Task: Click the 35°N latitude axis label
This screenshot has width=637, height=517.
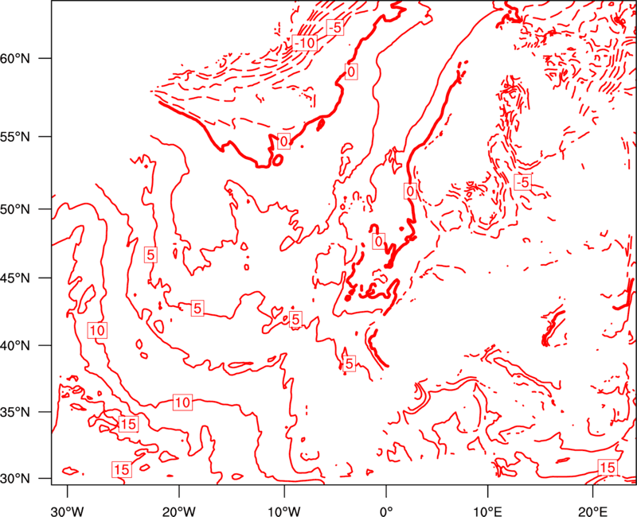Action: pos(15,412)
